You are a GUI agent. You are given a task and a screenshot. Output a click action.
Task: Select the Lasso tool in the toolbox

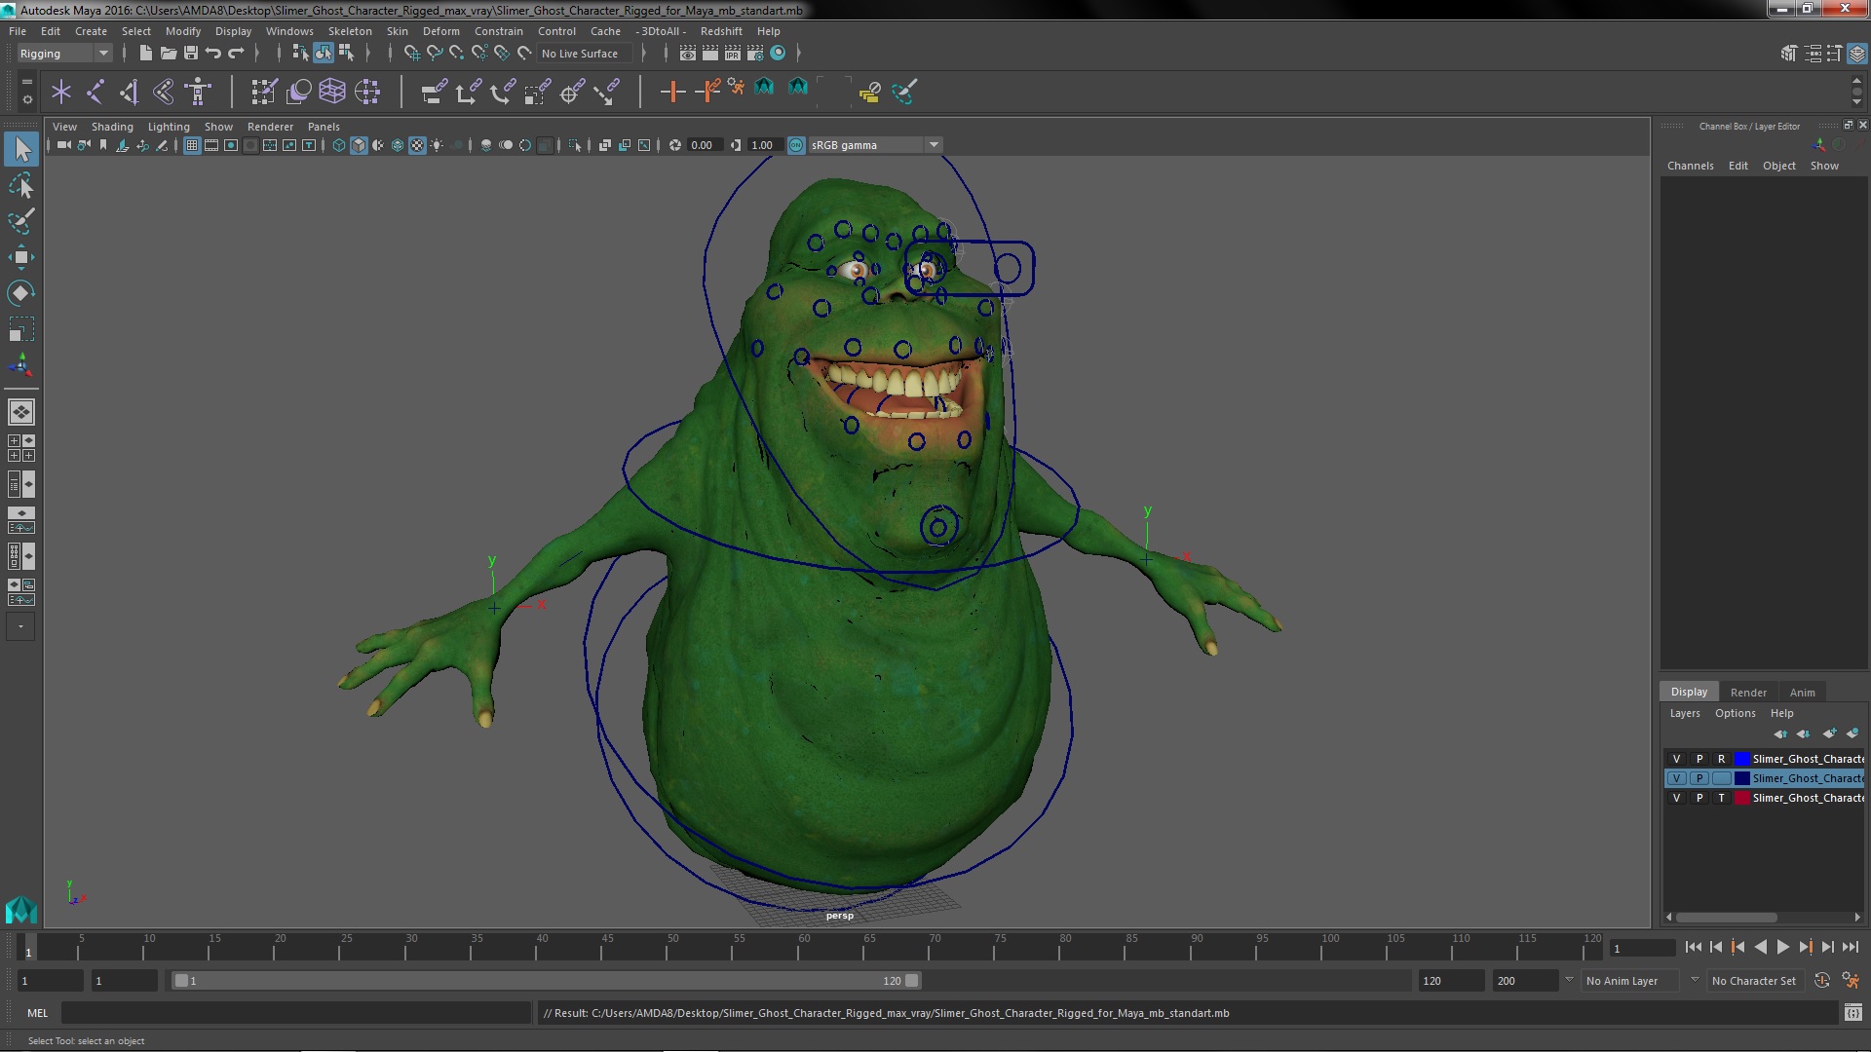pos(21,185)
